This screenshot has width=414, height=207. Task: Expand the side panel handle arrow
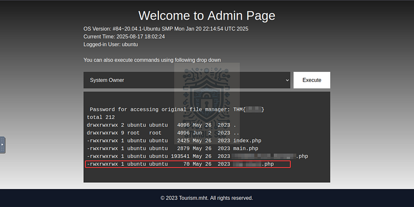tap(3, 145)
